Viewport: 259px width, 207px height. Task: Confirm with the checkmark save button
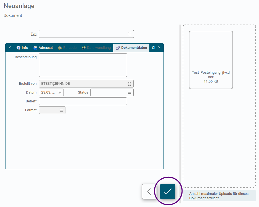pos(168,192)
